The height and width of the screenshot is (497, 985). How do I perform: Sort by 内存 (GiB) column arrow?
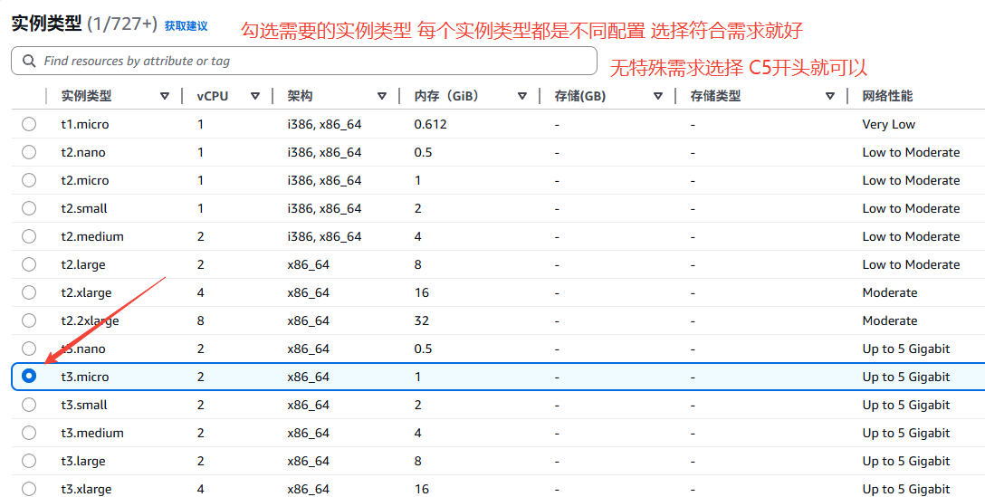click(x=522, y=96)
